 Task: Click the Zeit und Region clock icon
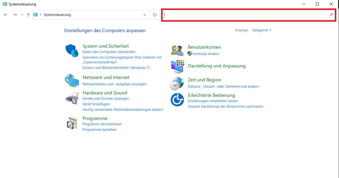(x=177, y=83)
